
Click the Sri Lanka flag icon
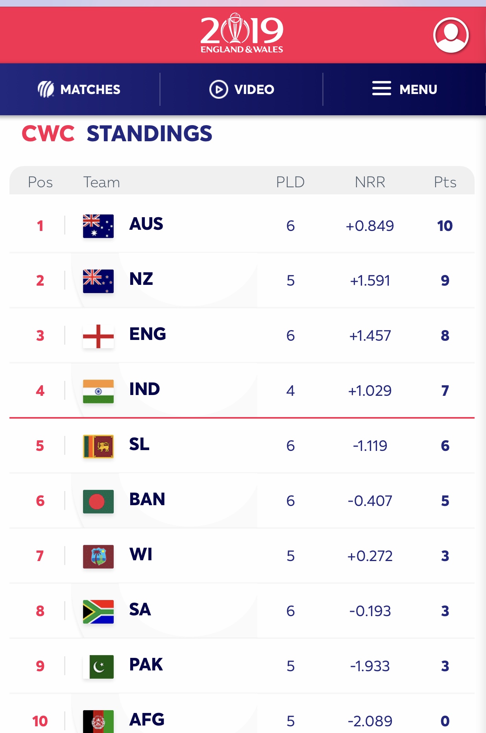coord(98,446)
